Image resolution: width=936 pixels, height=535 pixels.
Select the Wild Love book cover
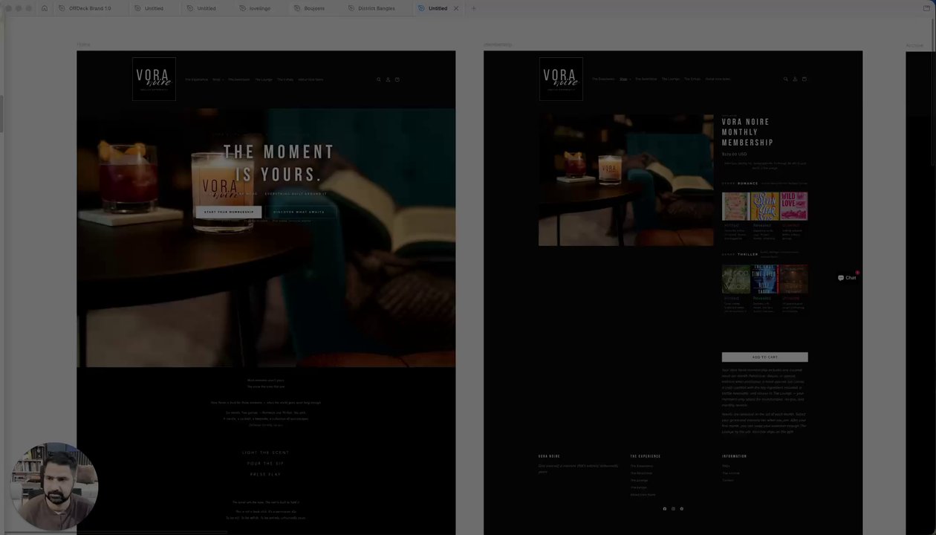[x=794, y=207]
